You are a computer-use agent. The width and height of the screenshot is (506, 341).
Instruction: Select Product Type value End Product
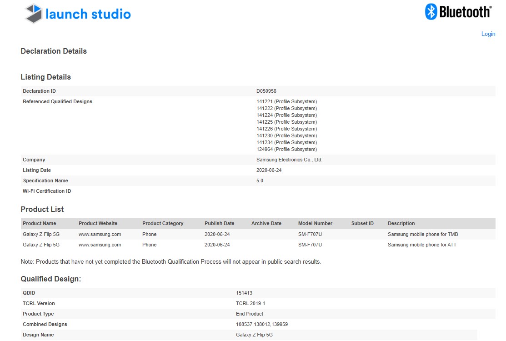pos(250,314)
